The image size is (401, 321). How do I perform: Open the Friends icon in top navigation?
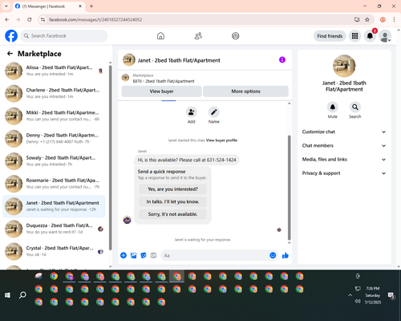(198, 36)
